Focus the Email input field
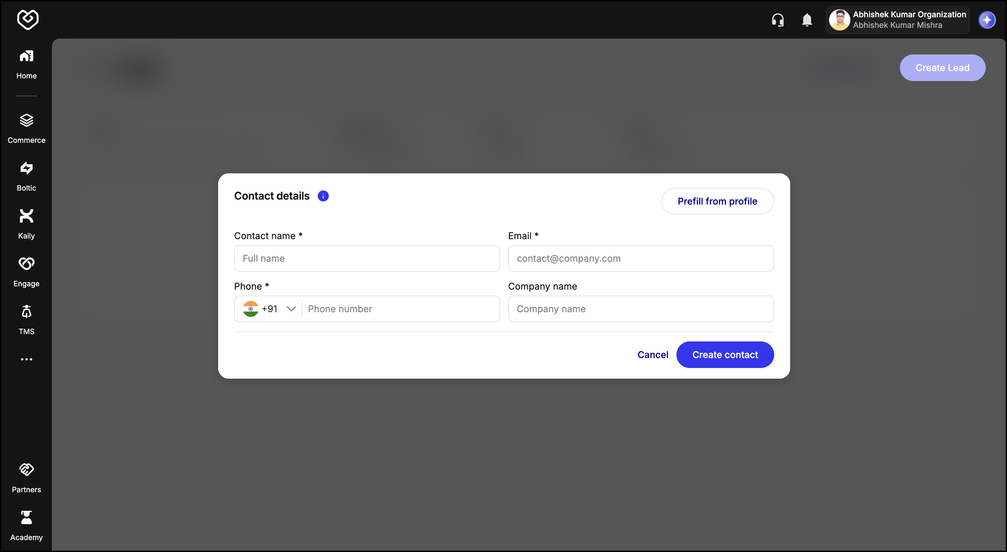1007x552 pixels. [641, 258]
